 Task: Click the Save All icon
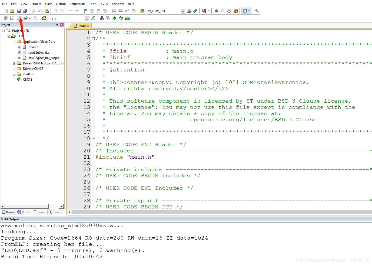point(25,11)
